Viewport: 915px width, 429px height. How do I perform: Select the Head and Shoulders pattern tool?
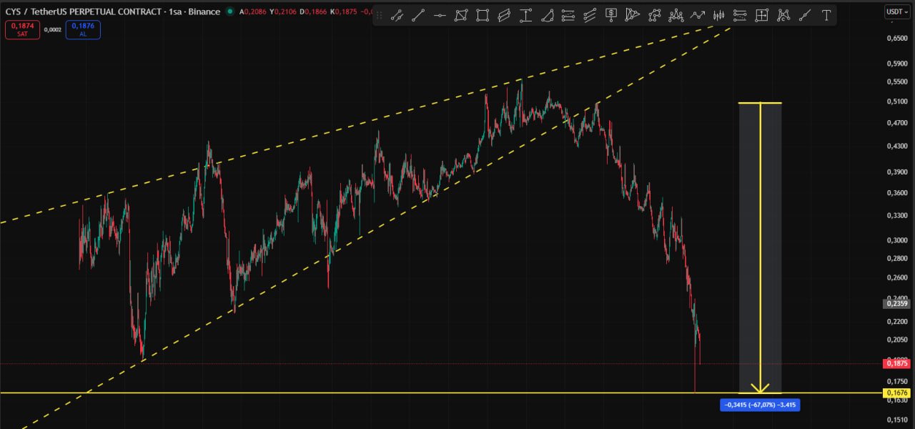tap(676, 15)
